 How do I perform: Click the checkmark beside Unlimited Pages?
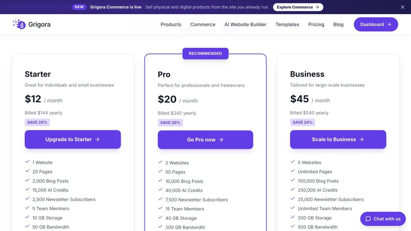[292, 171]
